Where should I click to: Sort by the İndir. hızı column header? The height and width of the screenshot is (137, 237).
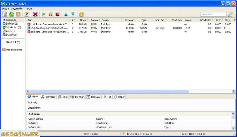point(157,20)
